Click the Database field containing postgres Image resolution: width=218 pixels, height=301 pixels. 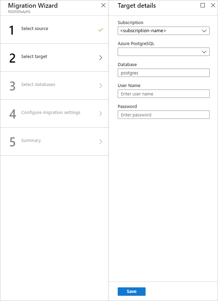coord(163,73)
